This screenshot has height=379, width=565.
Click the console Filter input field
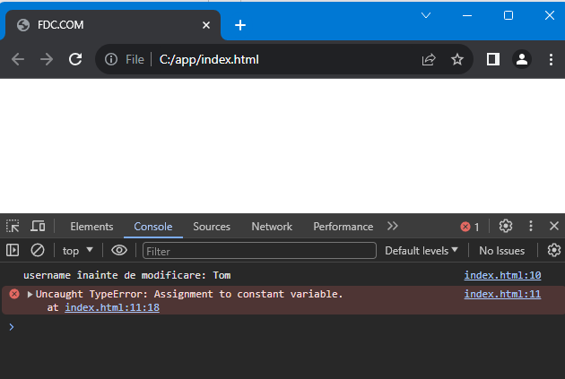click(x=258, y=251)
